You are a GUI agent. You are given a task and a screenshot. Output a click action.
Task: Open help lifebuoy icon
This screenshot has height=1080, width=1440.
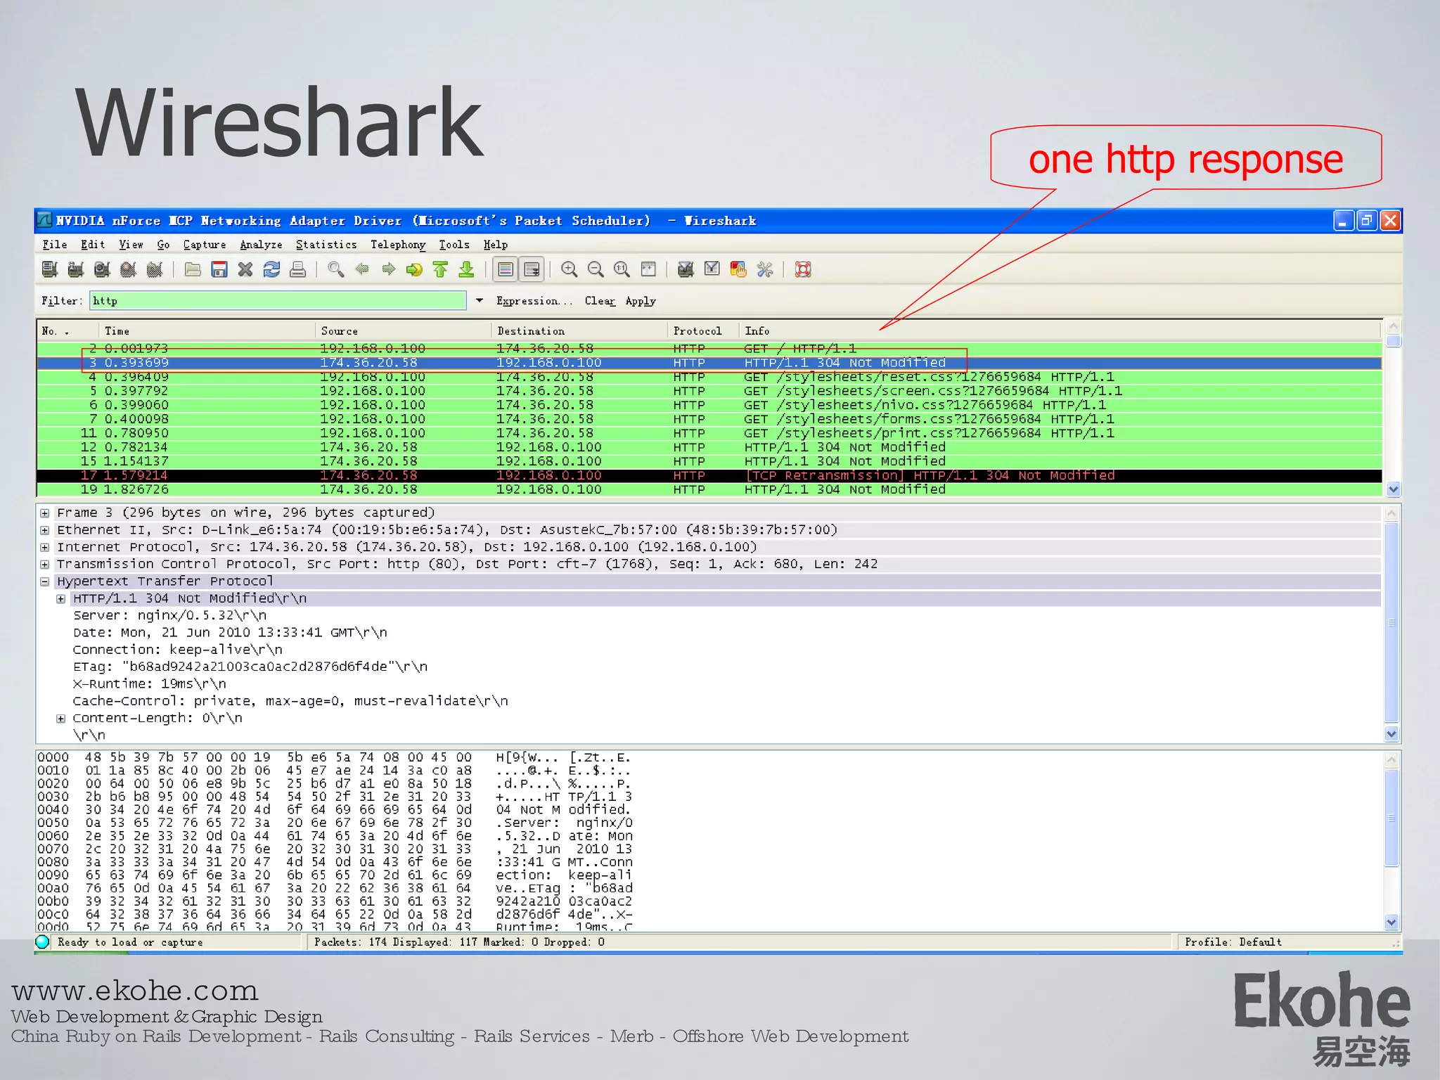[803, 269]
